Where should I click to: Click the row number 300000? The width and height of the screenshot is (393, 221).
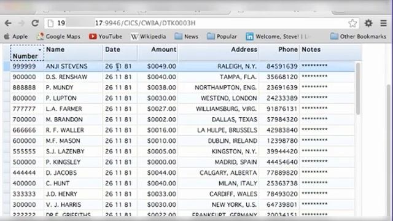tap(25, 204)
